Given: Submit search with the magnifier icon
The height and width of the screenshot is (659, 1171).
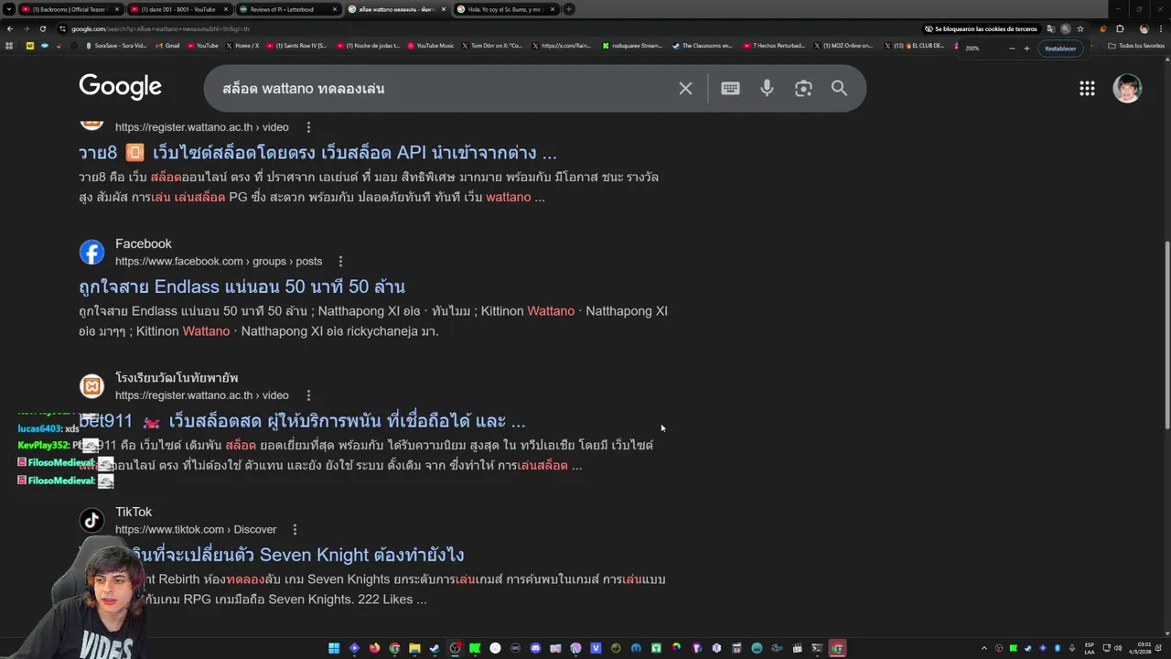Looking at the screenshot, I should coord(839,88).
